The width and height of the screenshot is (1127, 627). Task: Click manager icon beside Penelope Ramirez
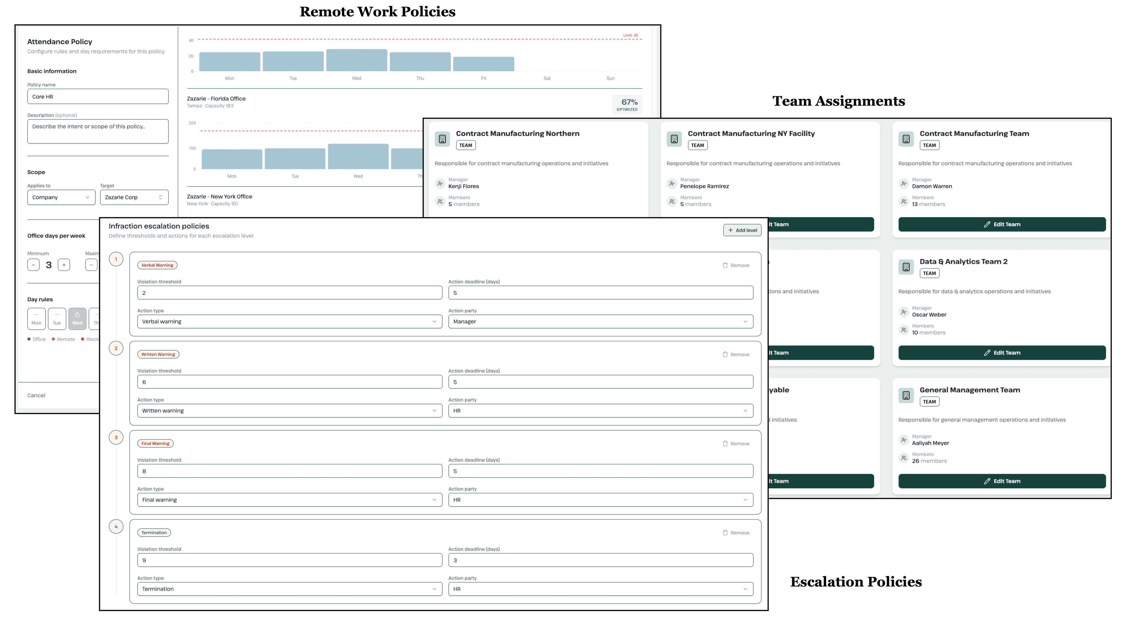(672, 183)
